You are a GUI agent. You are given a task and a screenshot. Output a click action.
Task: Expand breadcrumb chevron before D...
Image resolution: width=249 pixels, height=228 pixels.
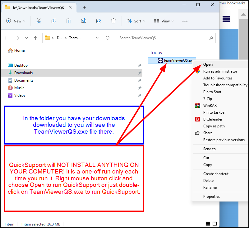click(x=53, y=38)
